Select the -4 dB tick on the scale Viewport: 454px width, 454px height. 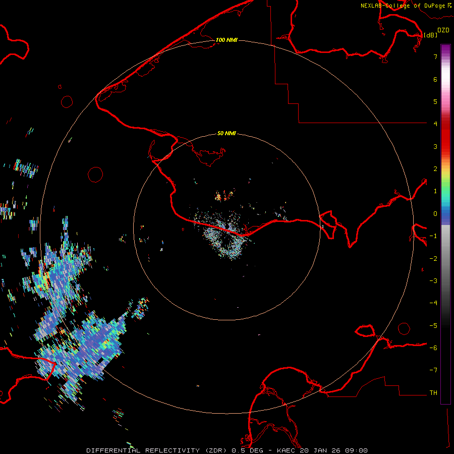coord(433,303)
